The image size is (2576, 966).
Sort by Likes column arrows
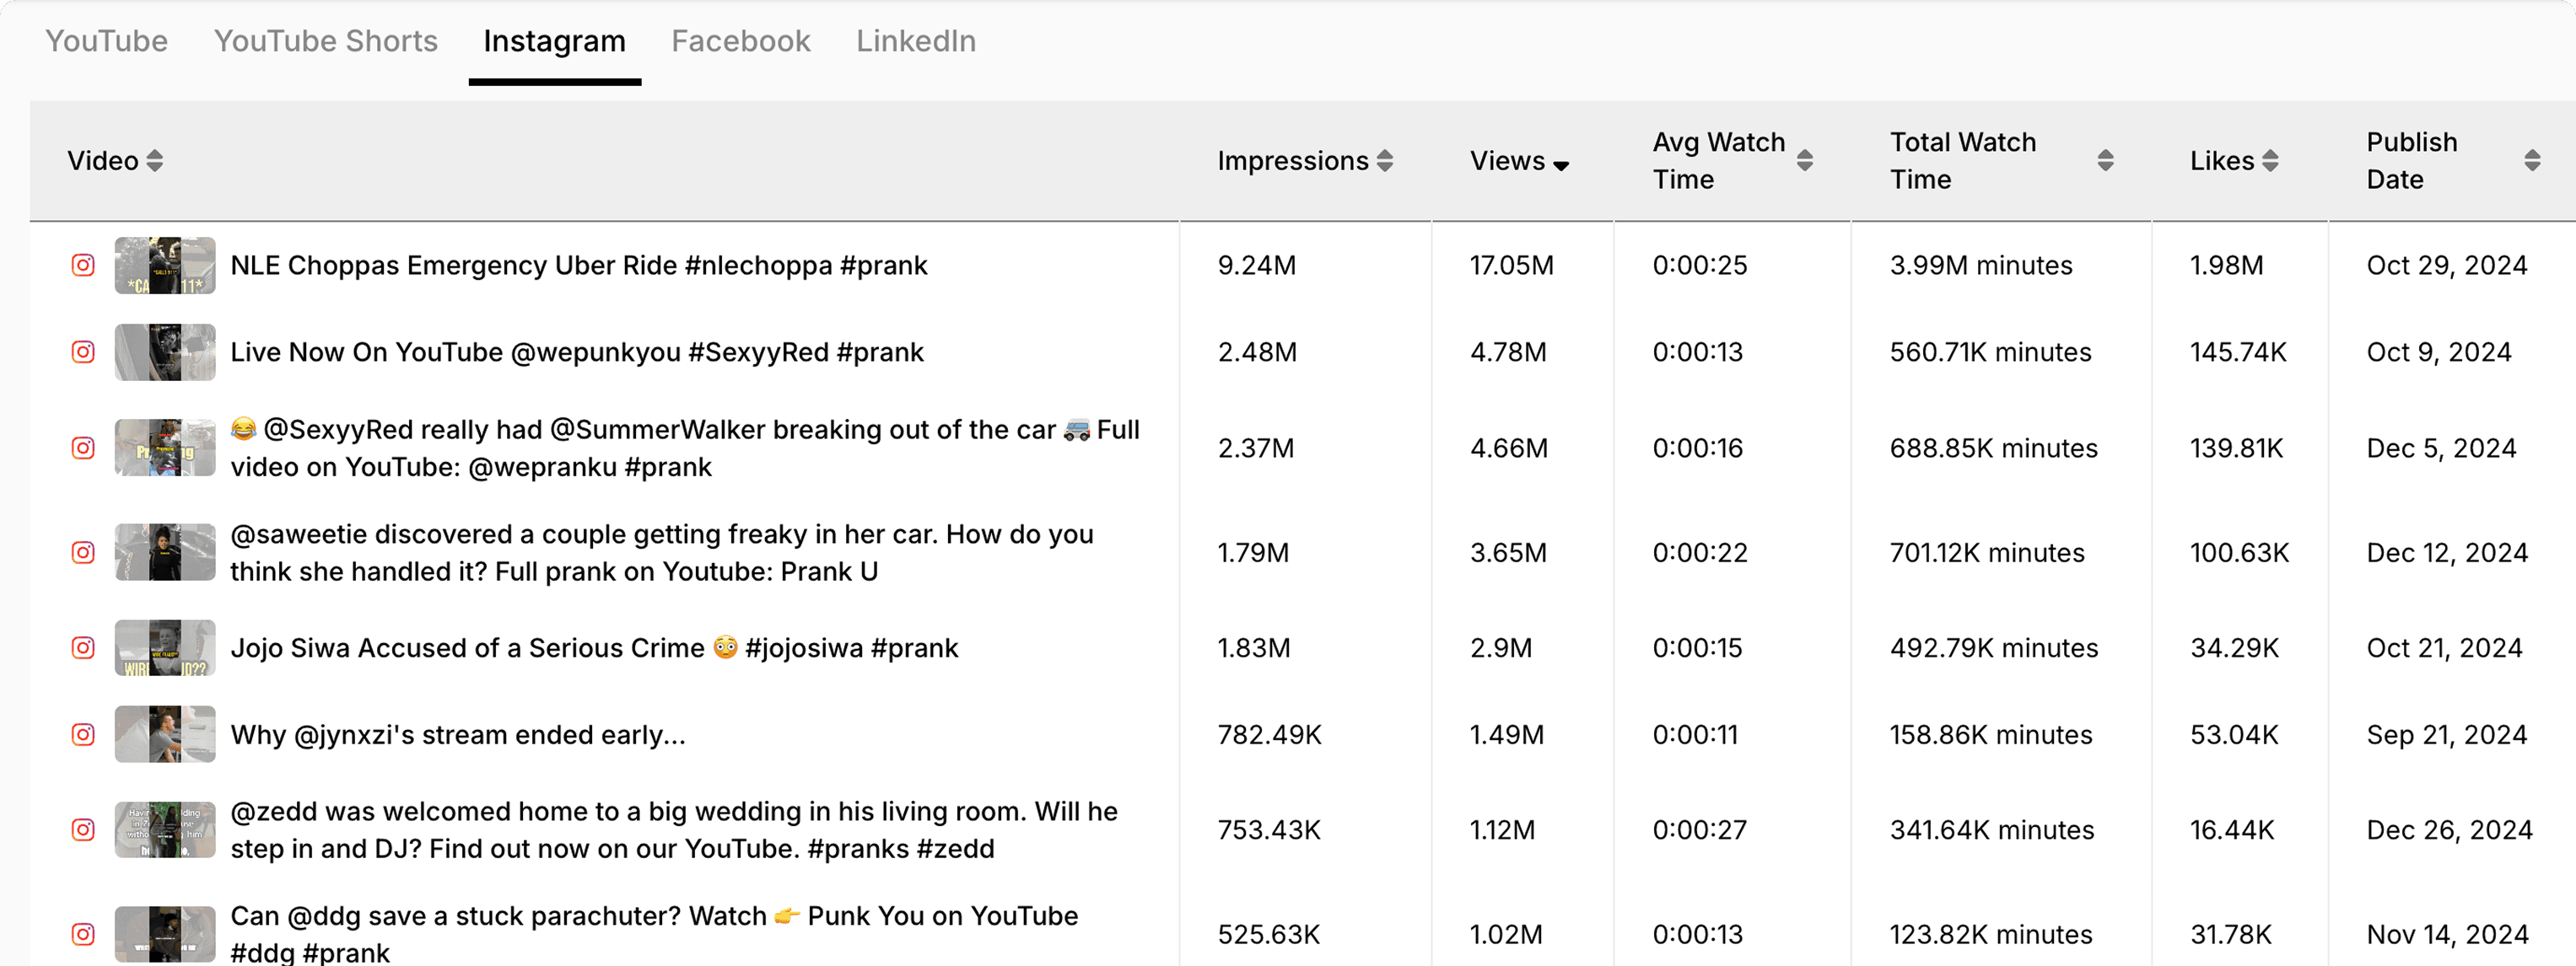coord(2270,161)
